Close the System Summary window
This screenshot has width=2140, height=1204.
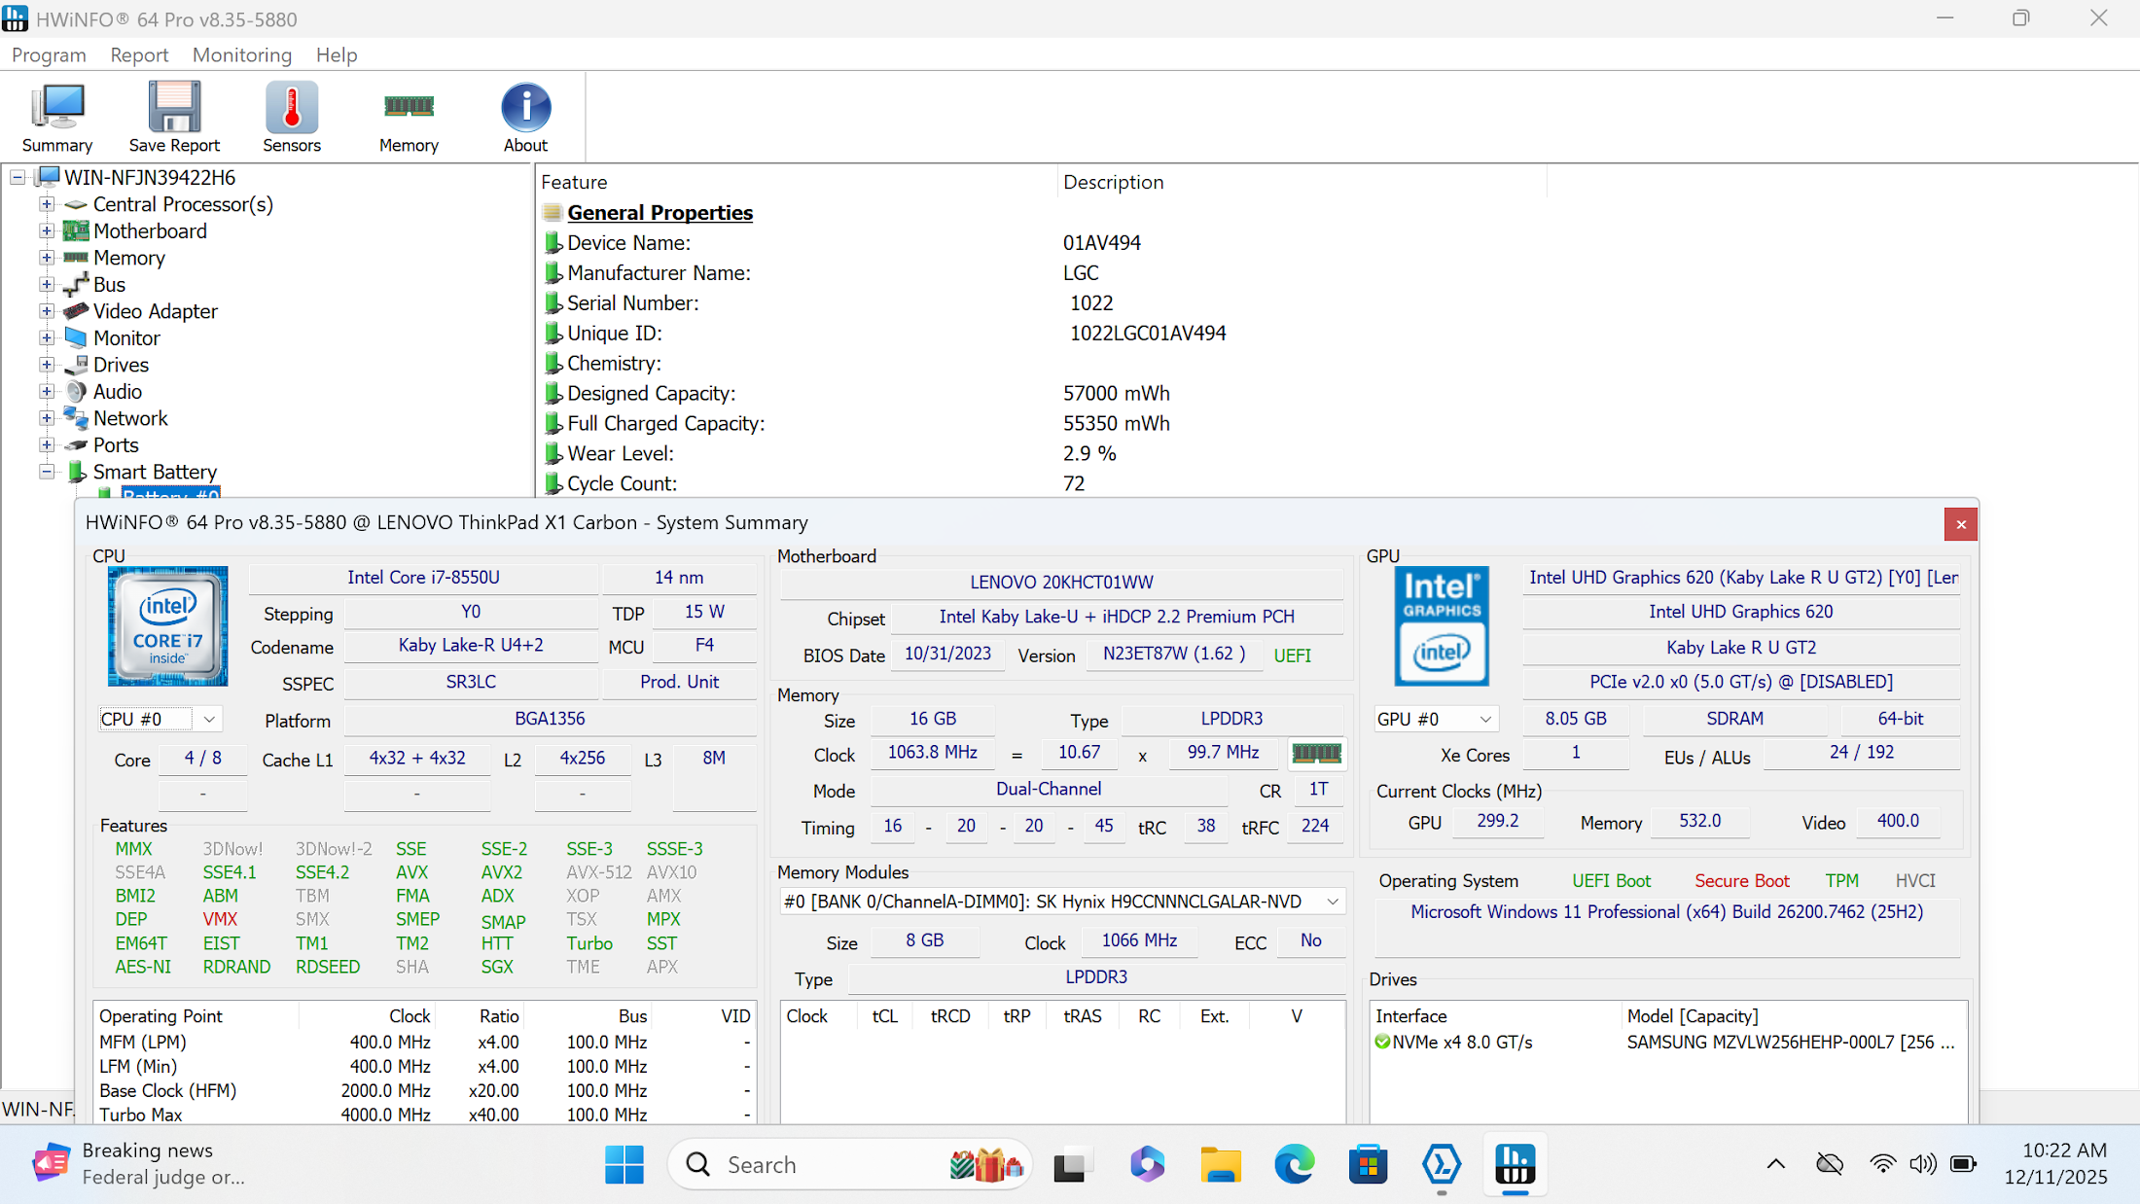pyautogui.click(x=1960, y=524)
